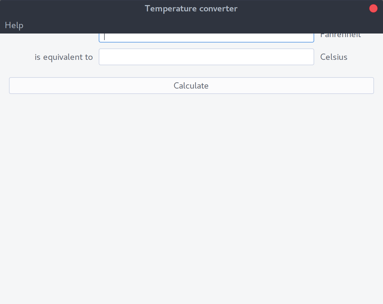
Task: Activate the Help menu bar item
Action: point(14,25)
